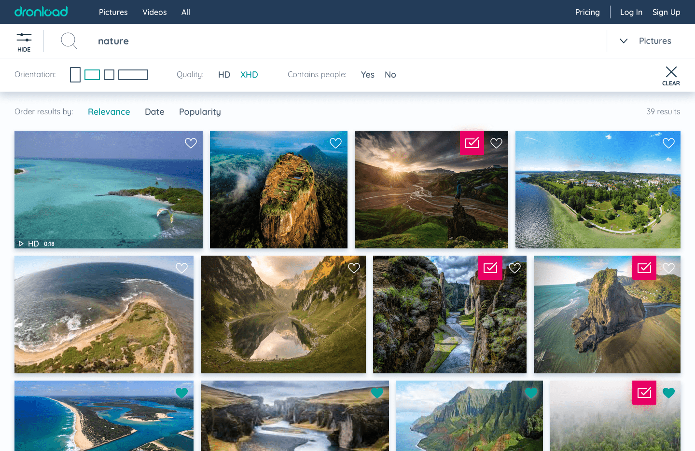Screen dimensions: 695x451
Task: Click the search magnifier icon
Action: [69, 41]
